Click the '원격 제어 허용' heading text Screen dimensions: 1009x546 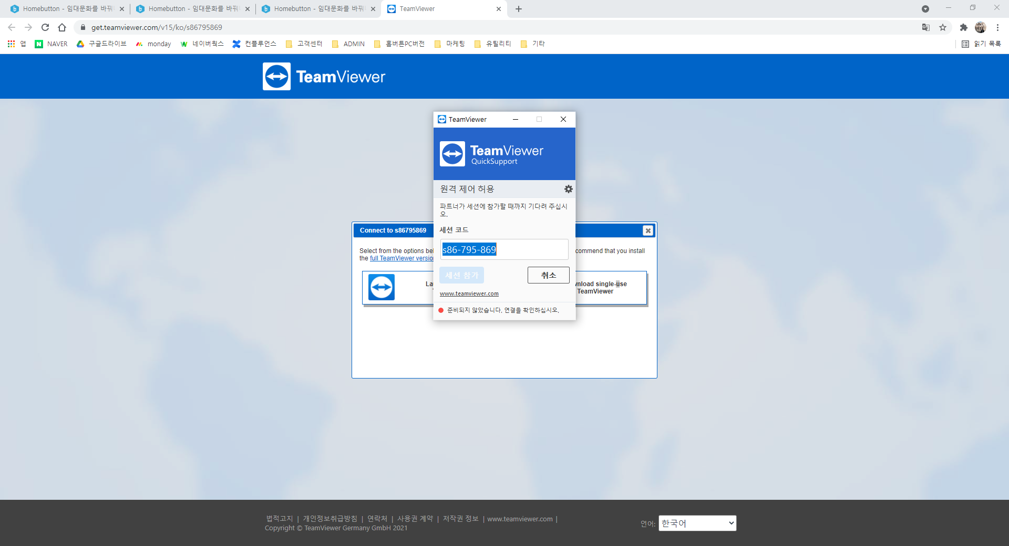467,189
